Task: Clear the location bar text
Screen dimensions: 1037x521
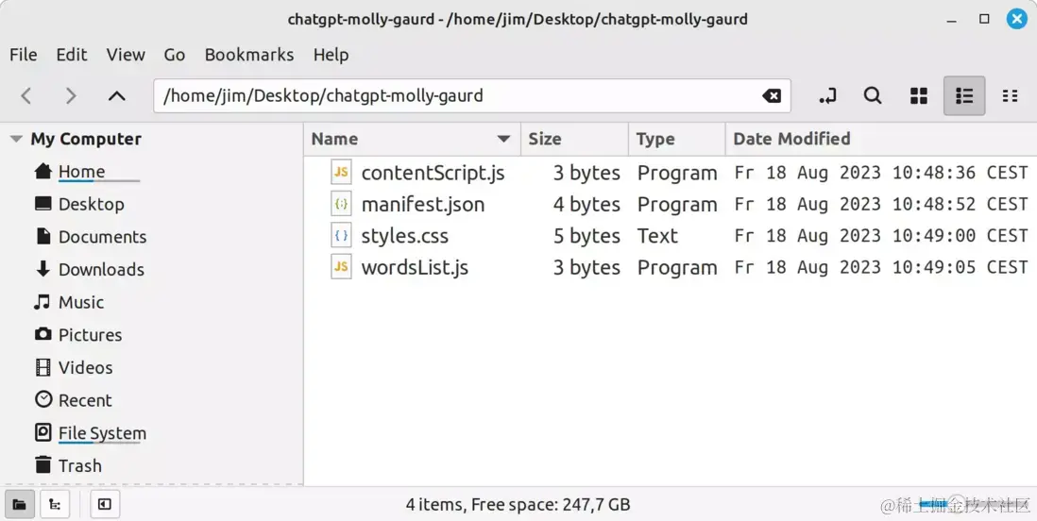Action: click(x=771, y=96)
